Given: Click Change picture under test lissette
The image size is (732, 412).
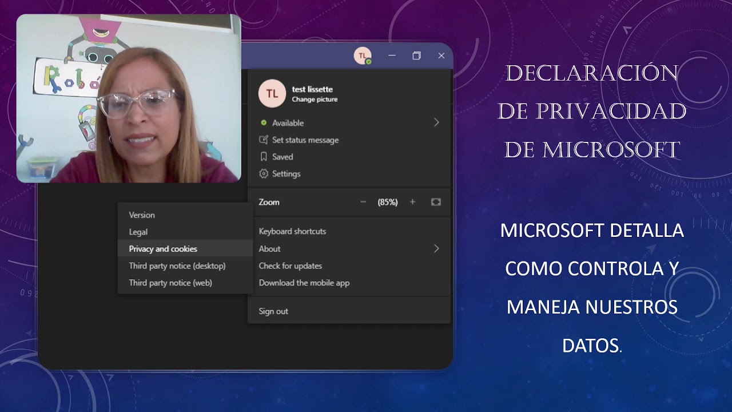Looking at the screenshot, I should point(315,100).
